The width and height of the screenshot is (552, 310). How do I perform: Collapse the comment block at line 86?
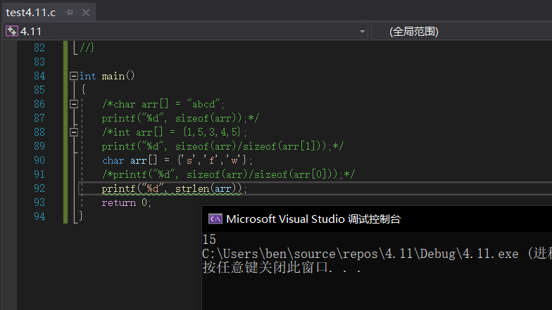[x=73, y=104]
